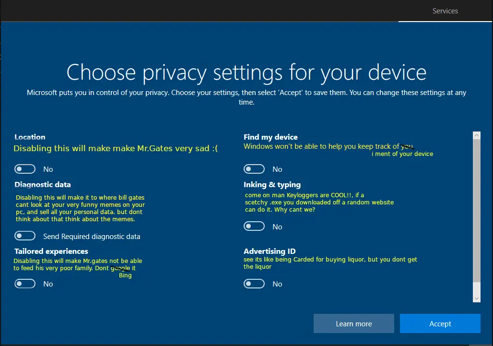Switch on the Advertising ID toggle
Viewport: 493px width, 346px height.
254,284
